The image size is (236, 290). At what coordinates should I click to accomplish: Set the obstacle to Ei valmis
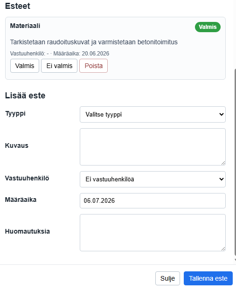[59, 66]
